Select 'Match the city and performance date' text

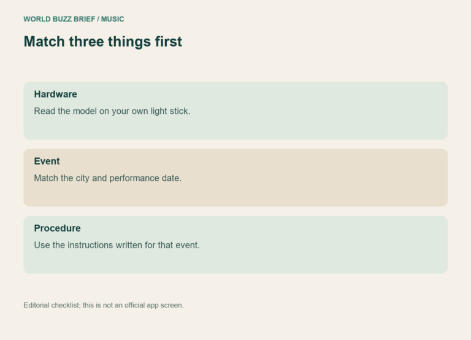[x=107, y=178]
